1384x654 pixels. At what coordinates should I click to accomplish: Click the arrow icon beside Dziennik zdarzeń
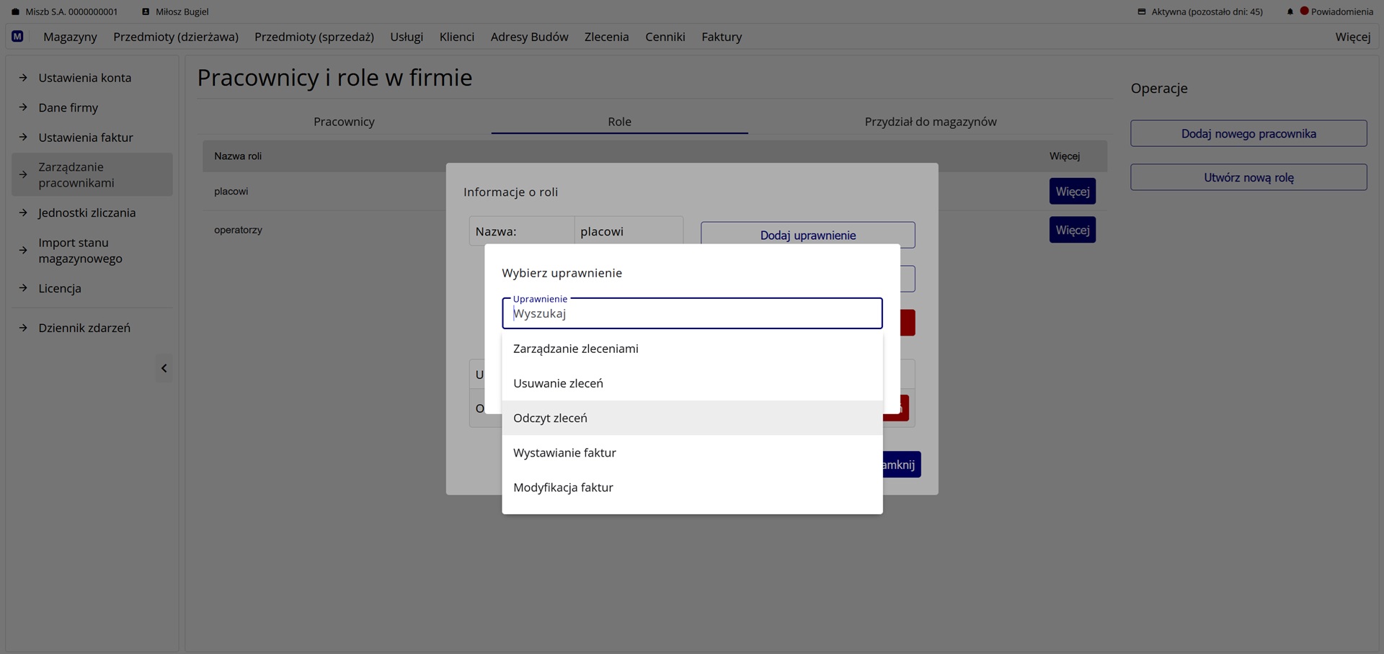(x=23, y=328)
